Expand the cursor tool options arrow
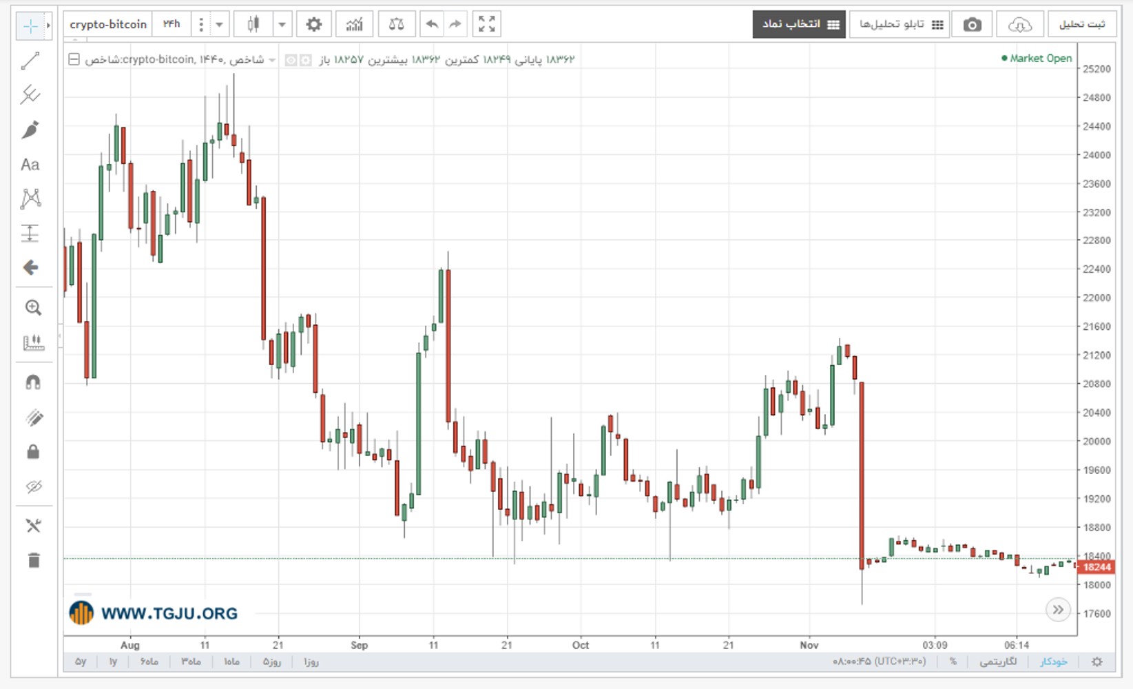 [x=48, y=26]
